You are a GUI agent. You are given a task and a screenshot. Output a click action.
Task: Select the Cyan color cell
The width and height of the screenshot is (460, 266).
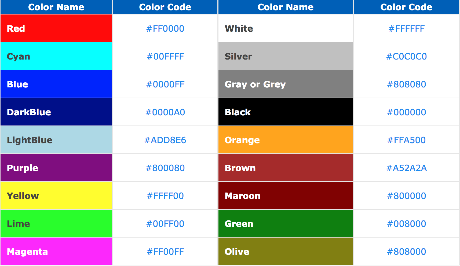pos(56,56)
